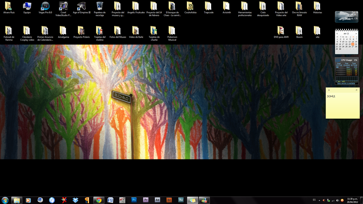The image size is (363, 204).
Task: Select the Trajetas del molino folder
Action: 100,34
